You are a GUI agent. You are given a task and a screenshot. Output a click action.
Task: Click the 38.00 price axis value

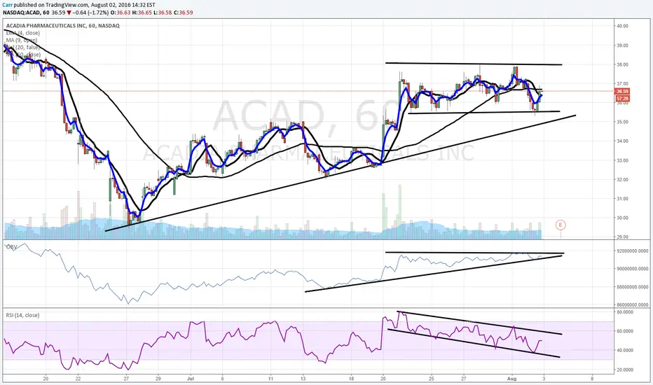click(623, 64)
